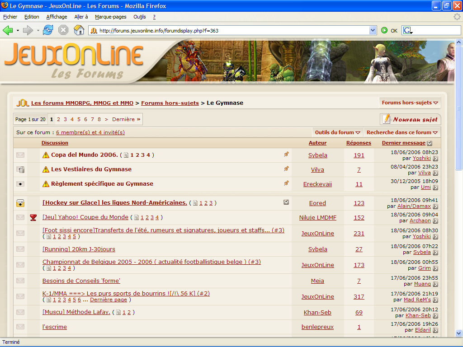Click 6 membre(s) et 4 invité(s) link
The image size is (463, 347).
point(90,132)
